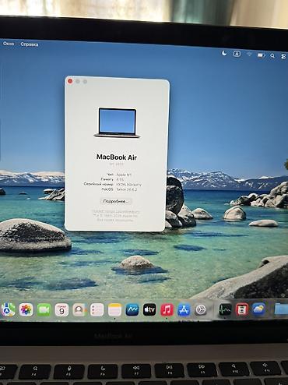Show the battery status menu
The width and height of the screenshot is (288, 385).
point(261,55)
